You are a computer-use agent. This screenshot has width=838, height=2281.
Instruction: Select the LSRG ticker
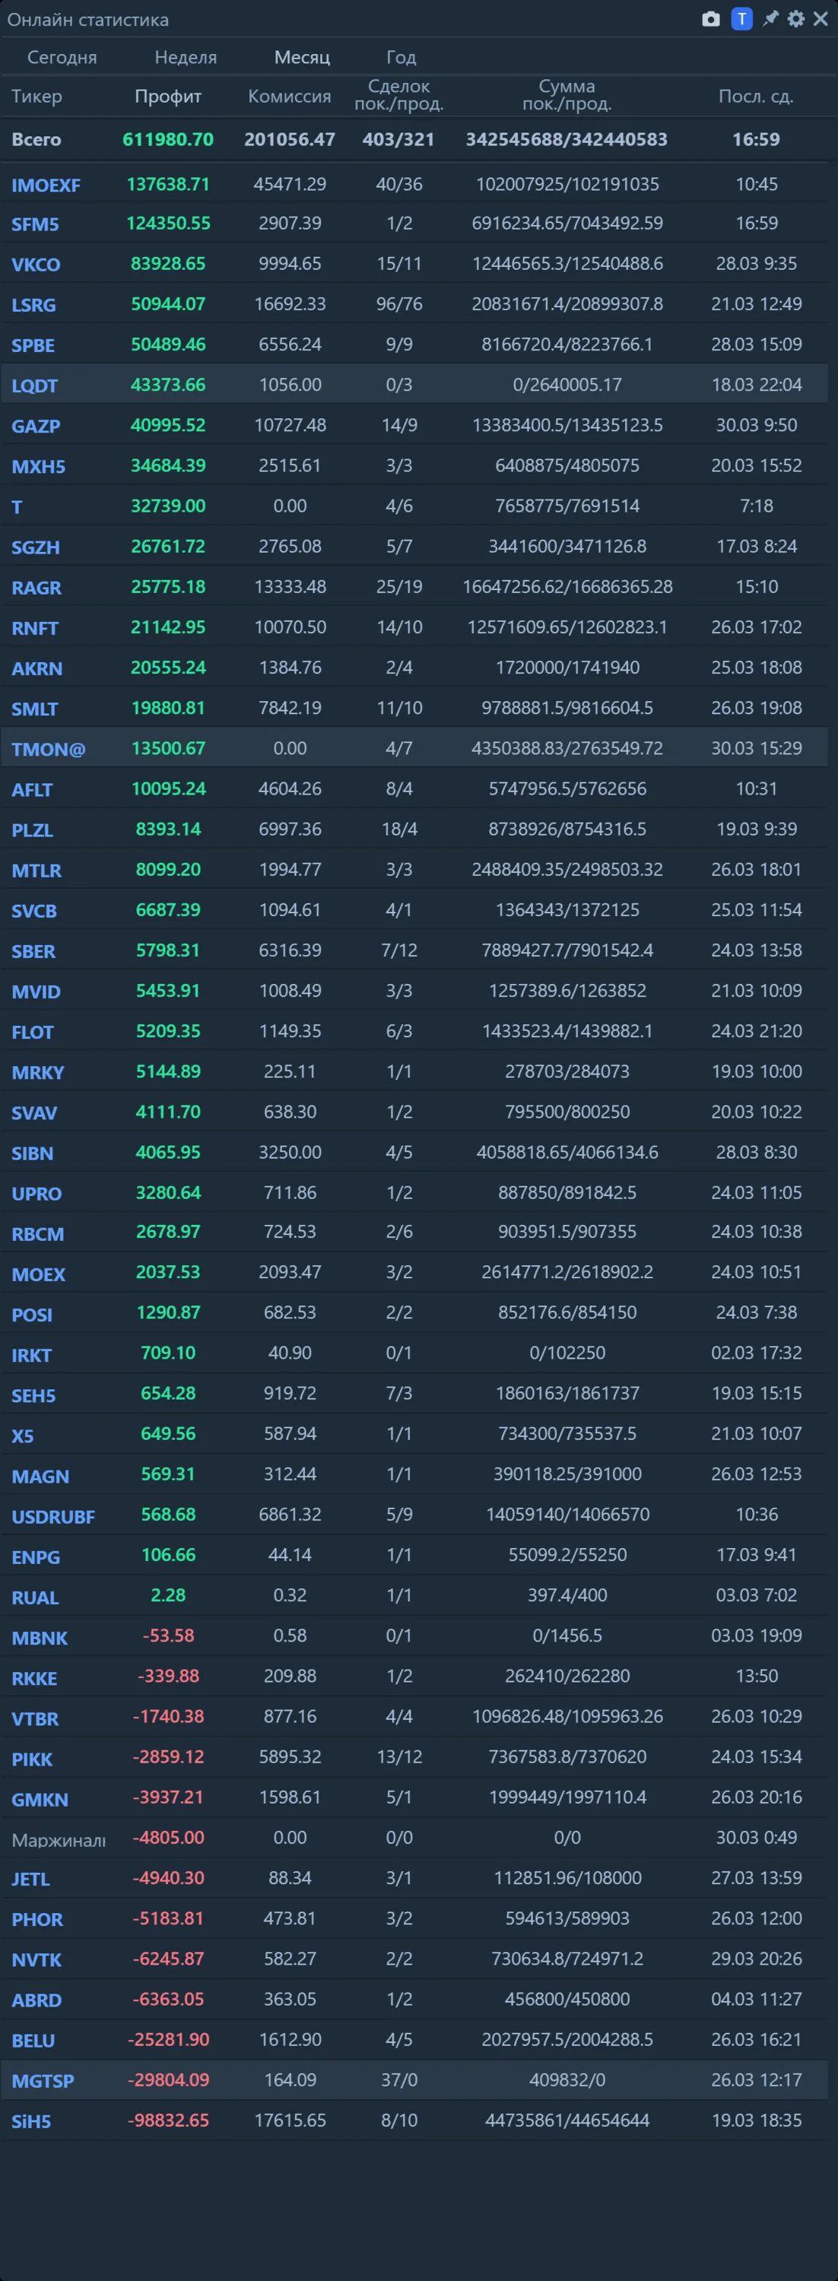click(x=33, y=305)
